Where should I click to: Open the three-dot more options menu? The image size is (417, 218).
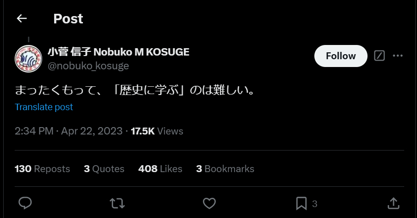tap(398, 56)
